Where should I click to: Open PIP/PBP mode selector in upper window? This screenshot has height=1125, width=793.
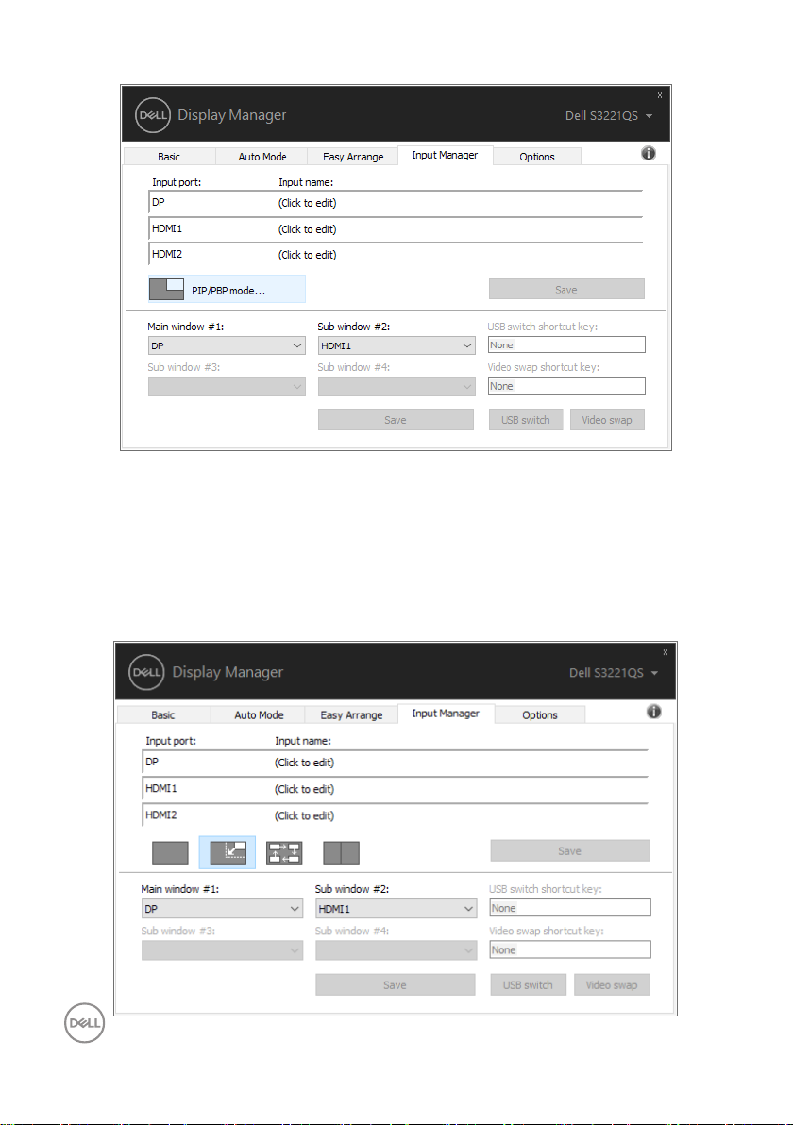tap(227, 289)
